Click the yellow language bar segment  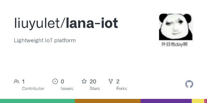click(x=198, y=101)
